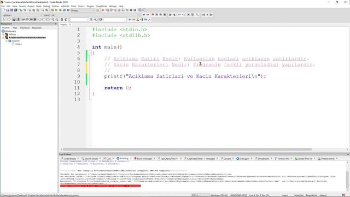The height and width of the screenshot is (197, 350).
Task: Collapse the Sources folder node
Action: (x=7, y=41)
